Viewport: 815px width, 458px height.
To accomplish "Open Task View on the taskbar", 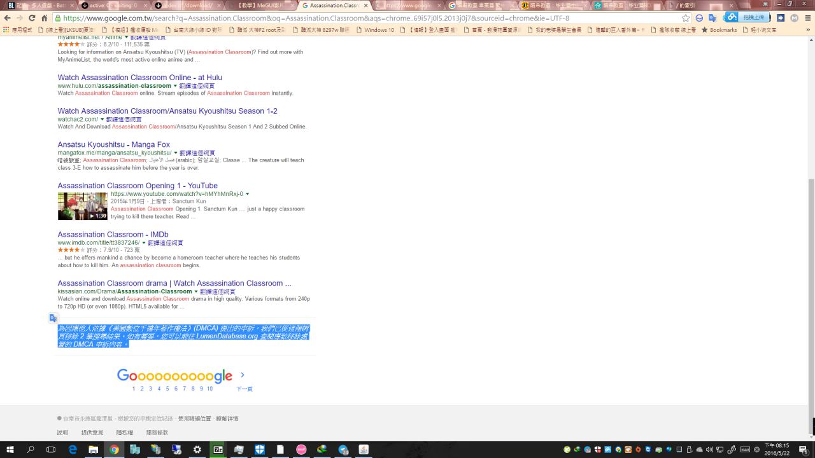I will click(52, 450).
